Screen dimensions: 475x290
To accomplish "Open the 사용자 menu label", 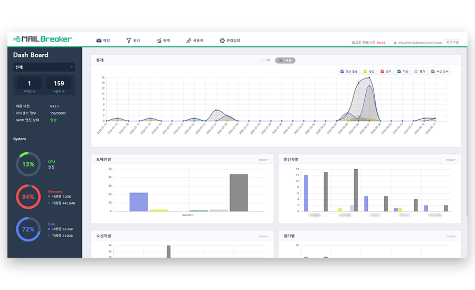I will tap(198, 41).
